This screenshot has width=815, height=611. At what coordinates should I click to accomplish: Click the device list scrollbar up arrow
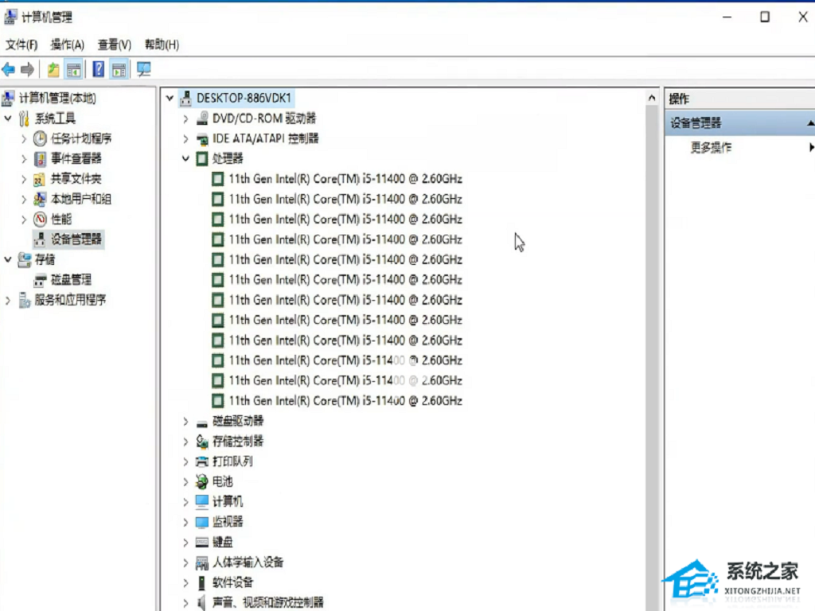click(653, 99)
